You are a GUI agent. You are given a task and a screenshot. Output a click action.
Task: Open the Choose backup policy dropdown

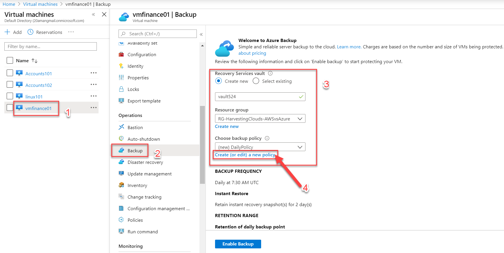tap(260, 147)
